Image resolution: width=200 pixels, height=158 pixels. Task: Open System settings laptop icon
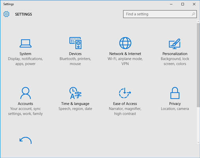26,43
